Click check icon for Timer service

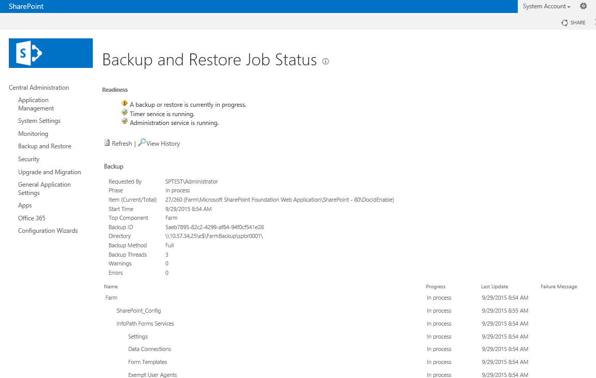pos(124,112)
